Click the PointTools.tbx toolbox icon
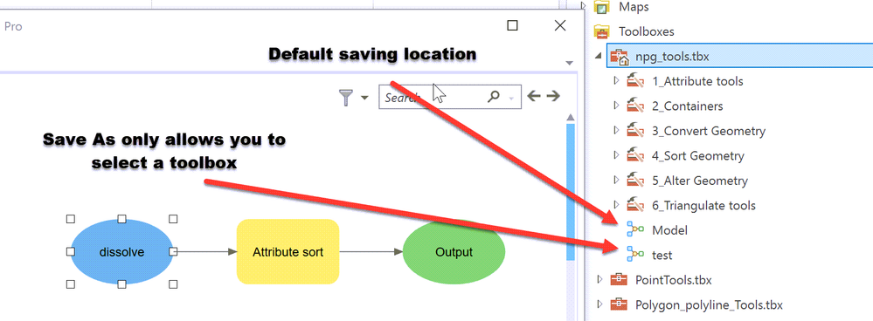Viewport: 873px width, 321px height. (x=619, y=279)
